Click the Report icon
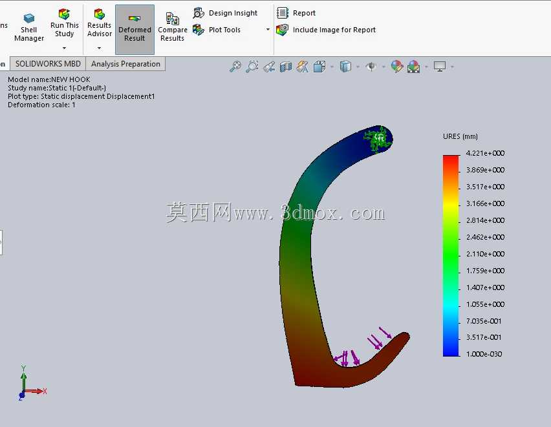The image size is (551, 427). click(282, 13)
